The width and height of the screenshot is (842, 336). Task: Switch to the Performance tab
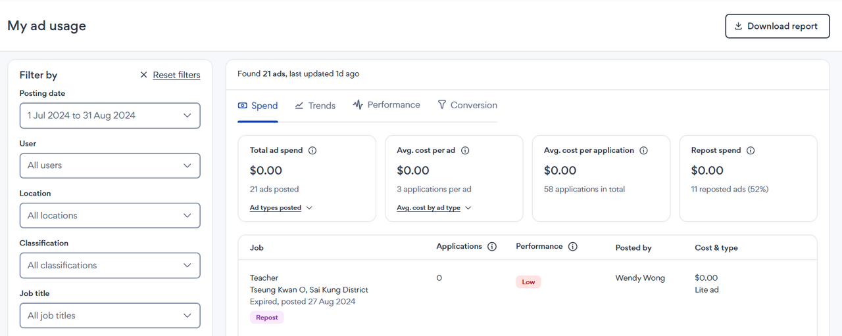pos(387,105)
